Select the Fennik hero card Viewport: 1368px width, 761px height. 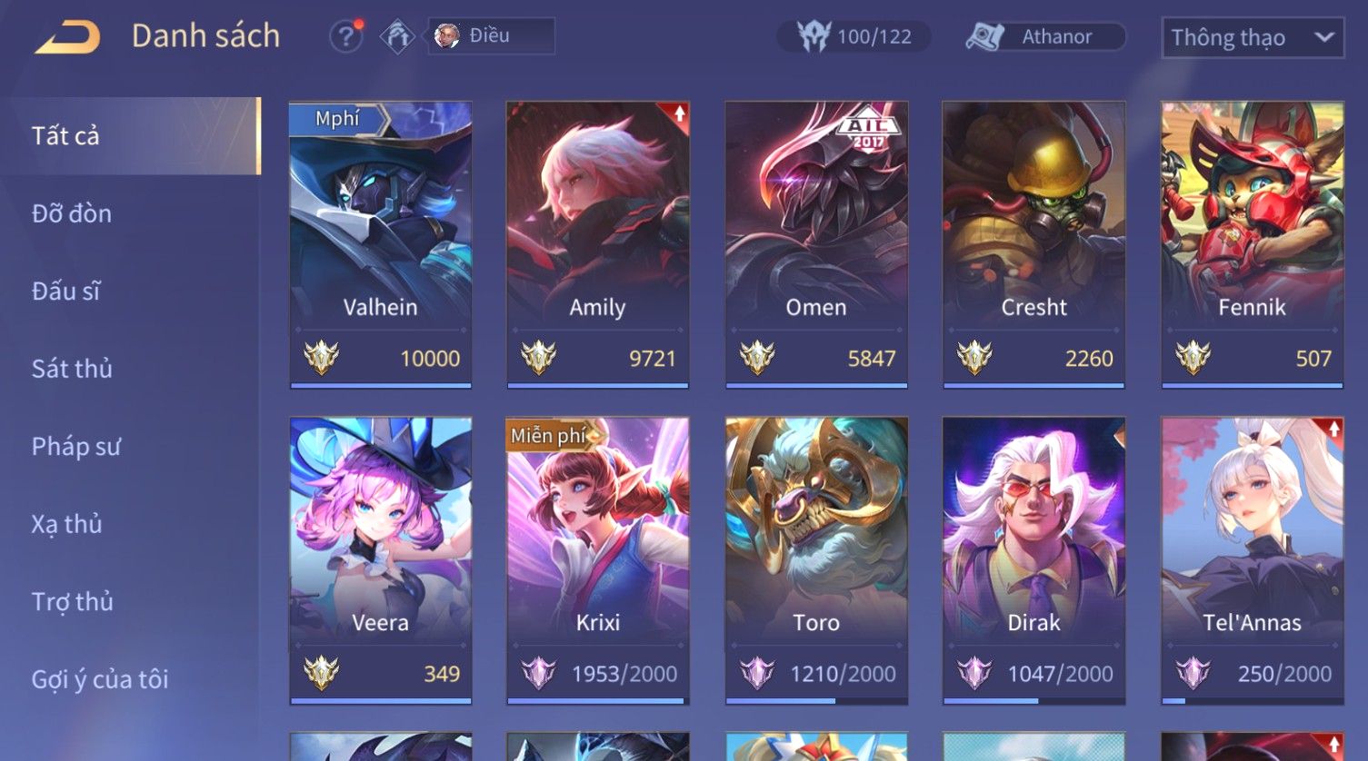(x=1253, y=245)
